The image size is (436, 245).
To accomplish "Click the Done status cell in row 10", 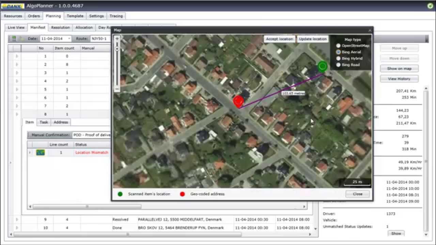I will click(x=117, y=228).
